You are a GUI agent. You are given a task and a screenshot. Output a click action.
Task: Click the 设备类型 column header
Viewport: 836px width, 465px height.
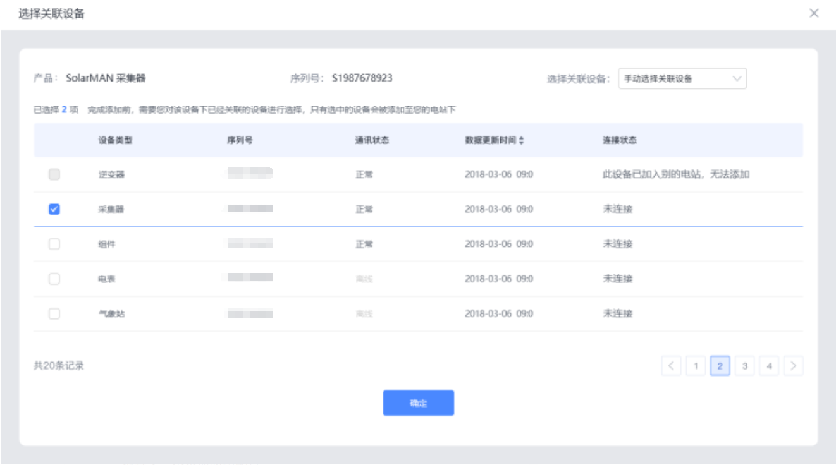(115, 141)
